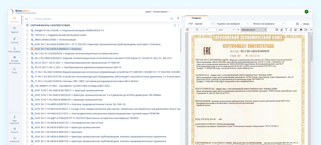
Task: Go to the Платежи payments section
Action: [x=14, y=40]
